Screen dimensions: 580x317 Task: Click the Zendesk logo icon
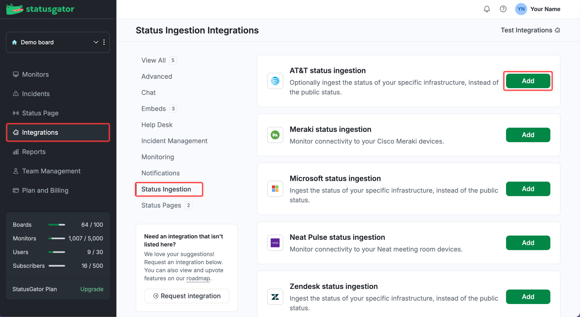pos(275,297)
